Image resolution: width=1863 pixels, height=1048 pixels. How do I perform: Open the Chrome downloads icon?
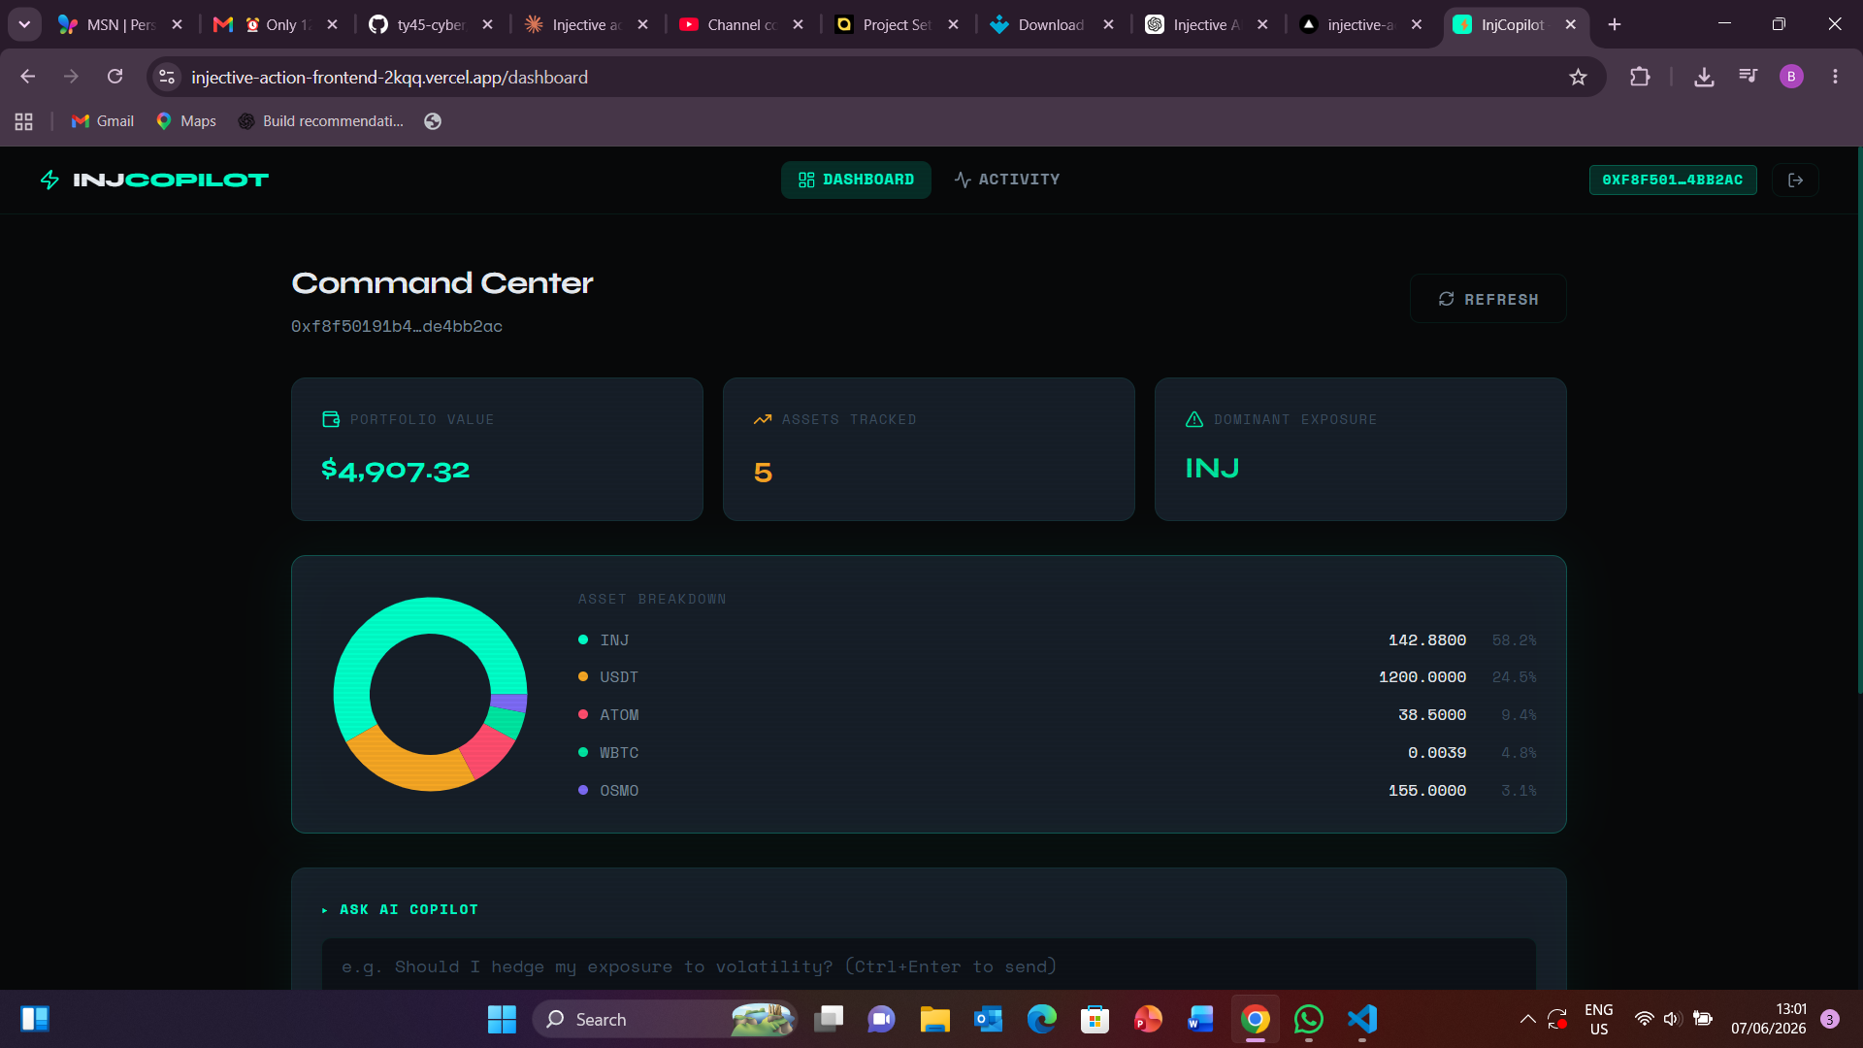[x=1704, y=77]
